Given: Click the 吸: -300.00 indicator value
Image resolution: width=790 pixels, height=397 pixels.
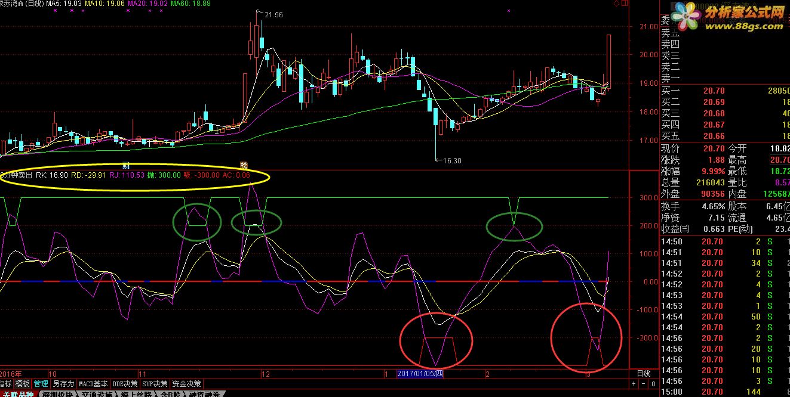Looking at the screenshot, I should coord(201,175).
